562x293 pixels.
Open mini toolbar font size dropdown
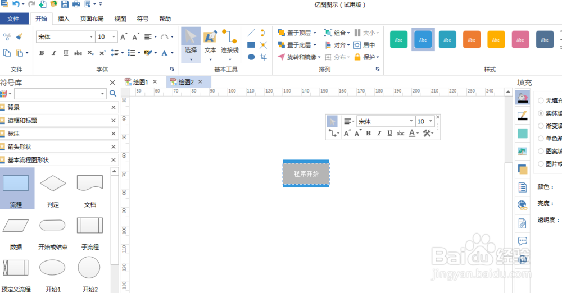430,121
